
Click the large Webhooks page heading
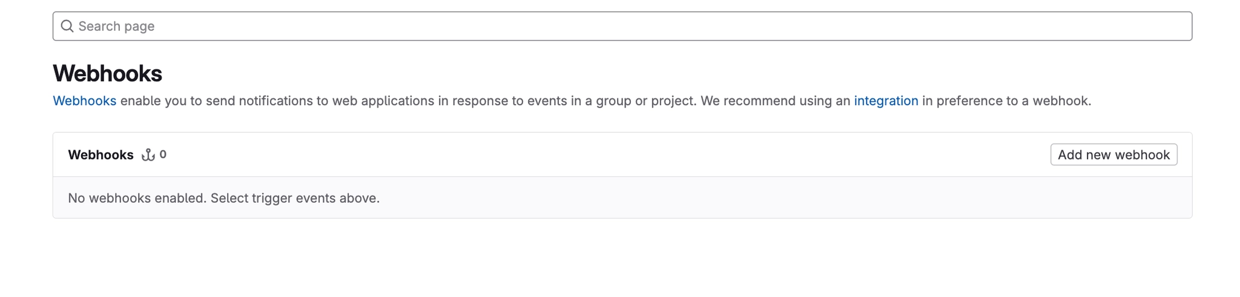[x=107, y=74]
